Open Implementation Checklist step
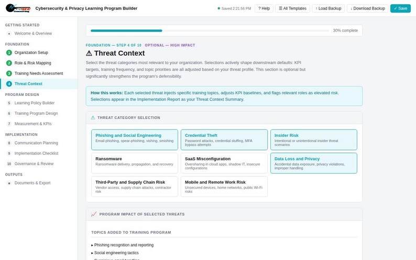416x260 pixels. click(x=39, y=154)
